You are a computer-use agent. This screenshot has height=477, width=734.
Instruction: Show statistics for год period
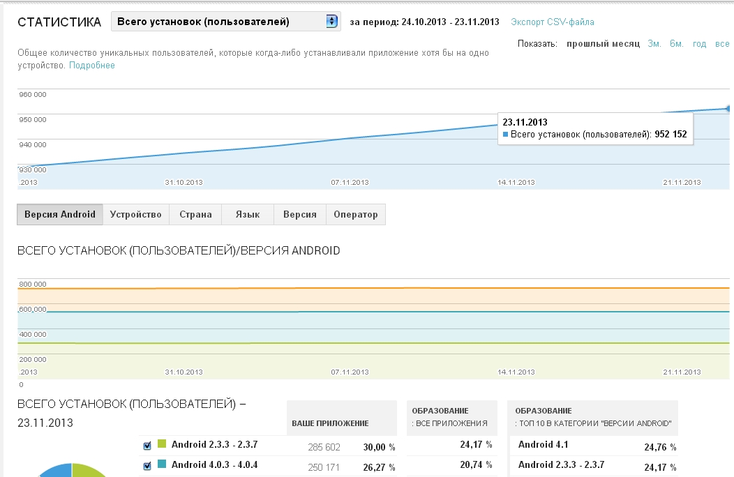[x=699, y=43]
